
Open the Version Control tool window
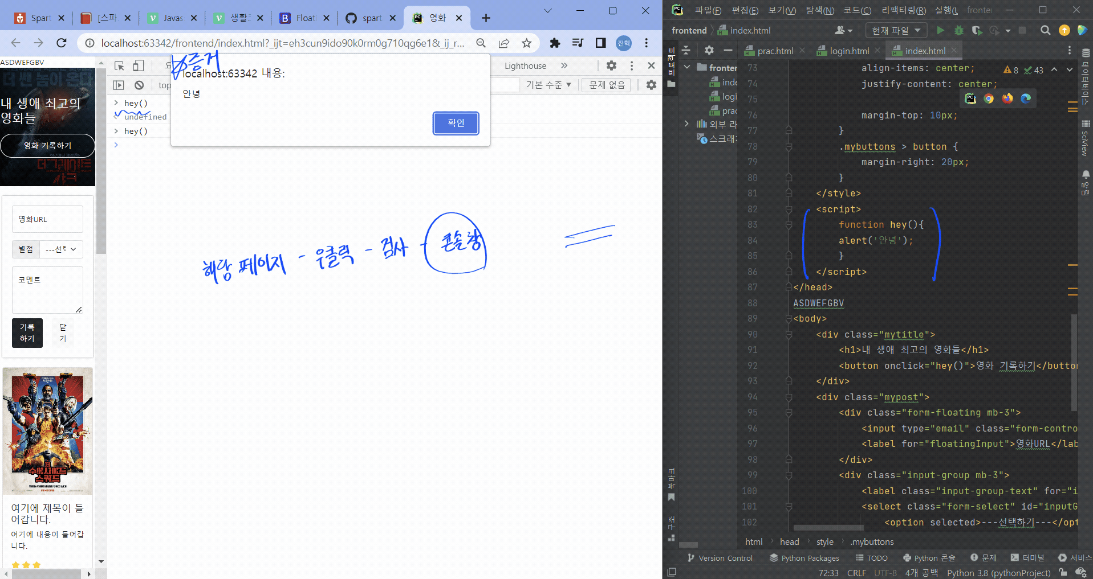coord(720,558)
